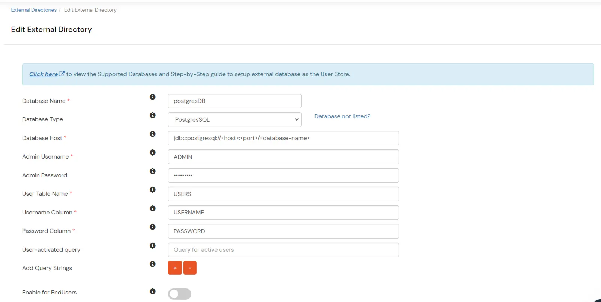Click the User Table Name info icon

[x=153, y=190]
